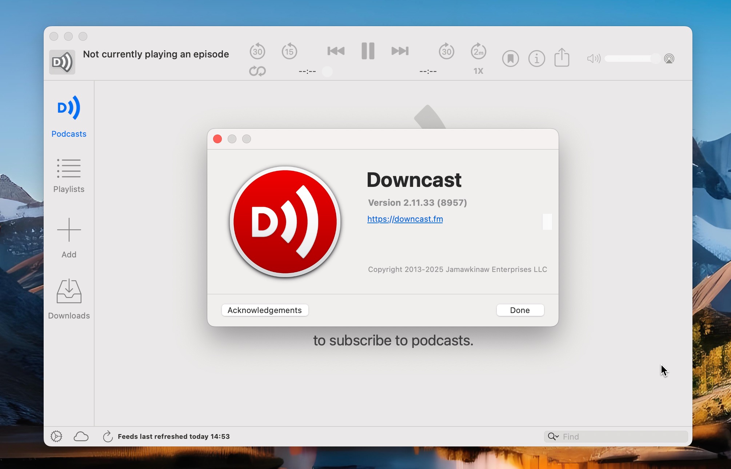The height and width of the screenshot is (469, 731).
Task: Go to previous episode
Action: pos(336,51)
